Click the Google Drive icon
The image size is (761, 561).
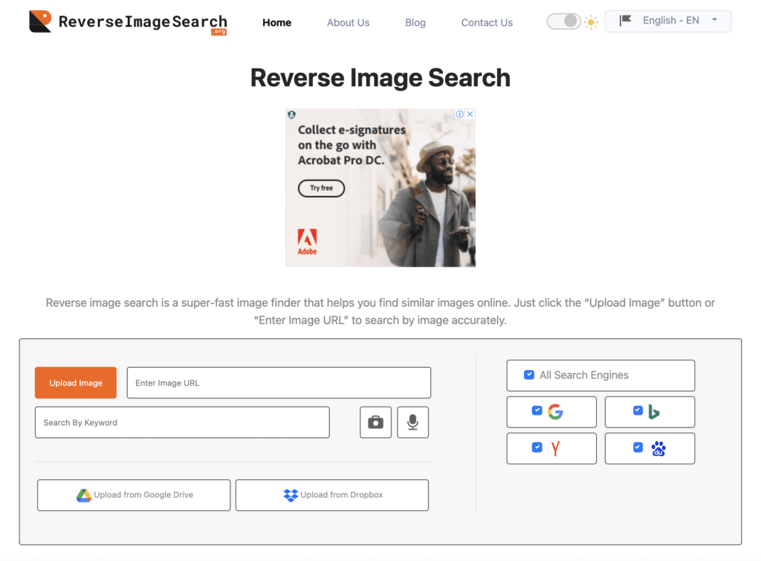(x=84, y=495)
